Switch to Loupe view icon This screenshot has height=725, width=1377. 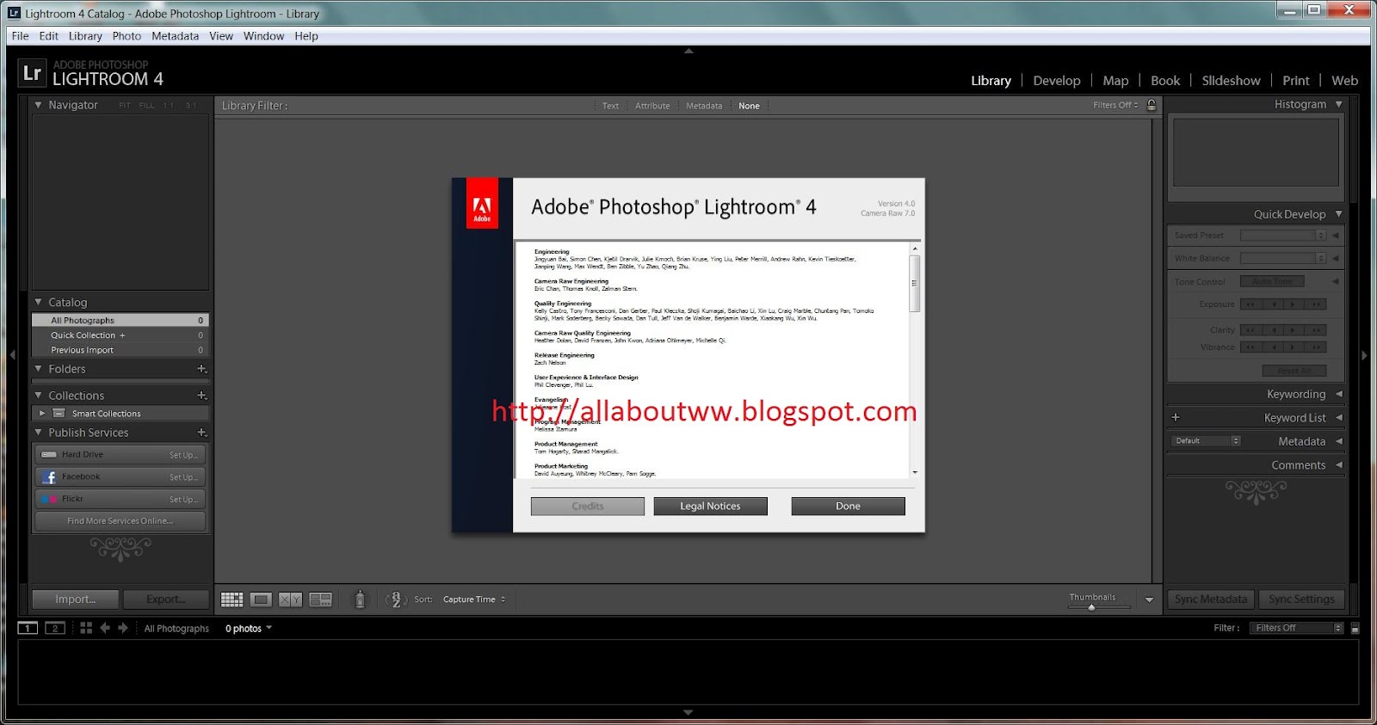coord(261,599)
